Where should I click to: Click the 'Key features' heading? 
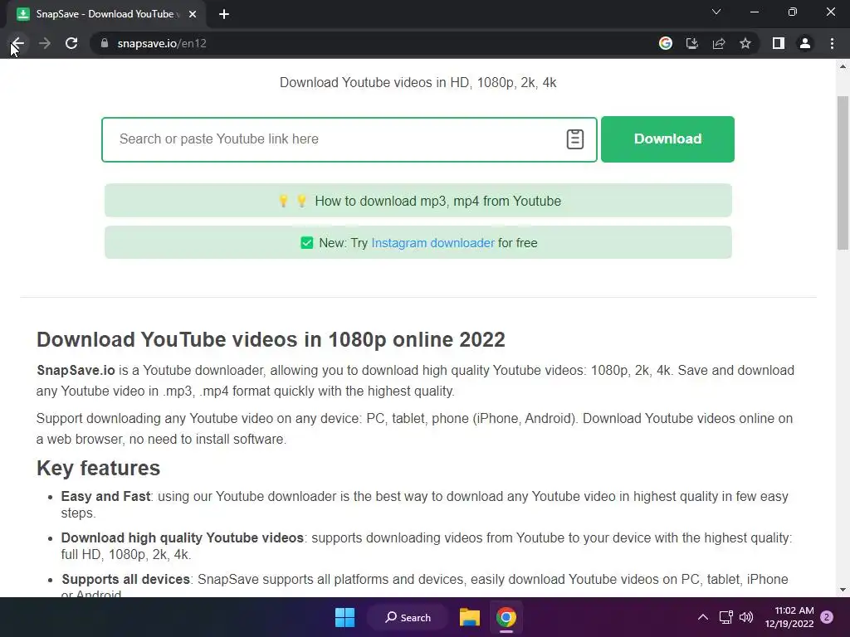(98, 468)
